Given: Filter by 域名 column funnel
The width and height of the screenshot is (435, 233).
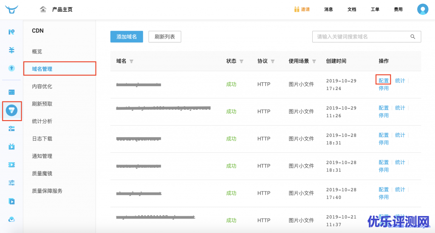Looking at the screenshot, I should pos(132,61).
